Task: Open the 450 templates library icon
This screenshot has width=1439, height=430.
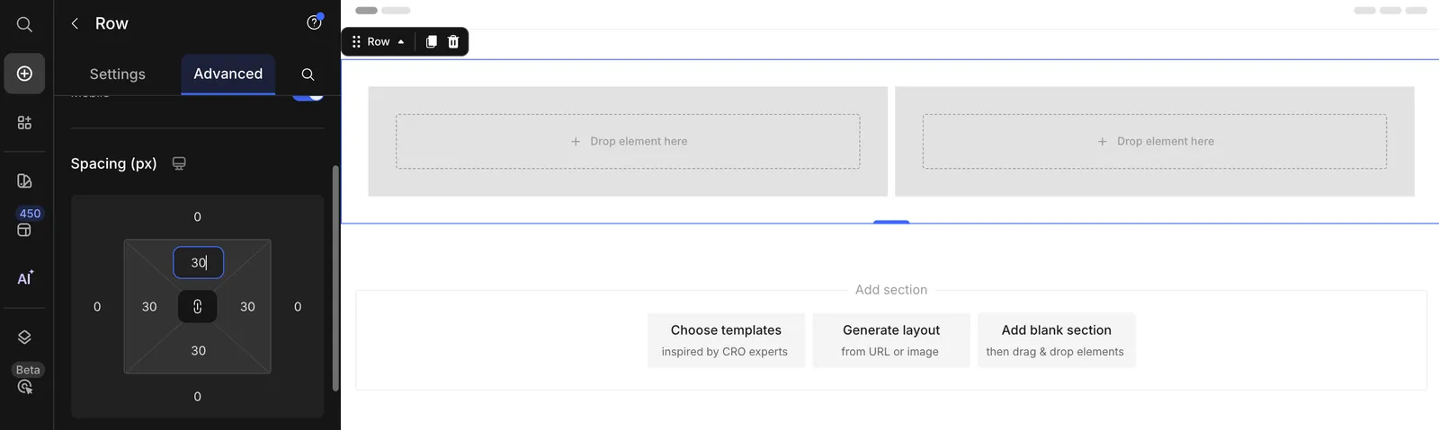Action: (24, 230)
